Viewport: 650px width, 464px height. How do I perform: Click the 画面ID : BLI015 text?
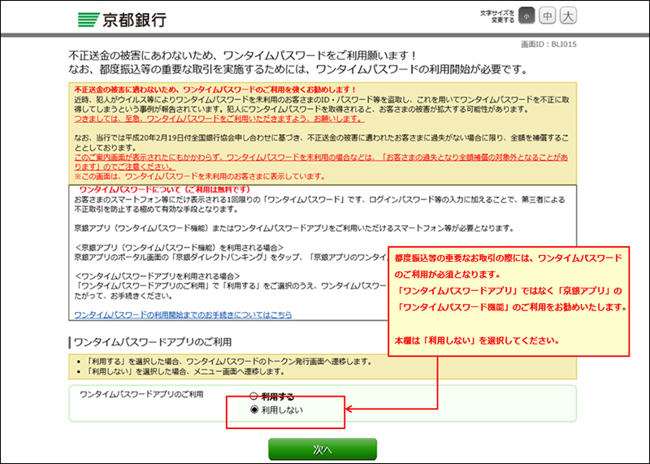(548, 45)
